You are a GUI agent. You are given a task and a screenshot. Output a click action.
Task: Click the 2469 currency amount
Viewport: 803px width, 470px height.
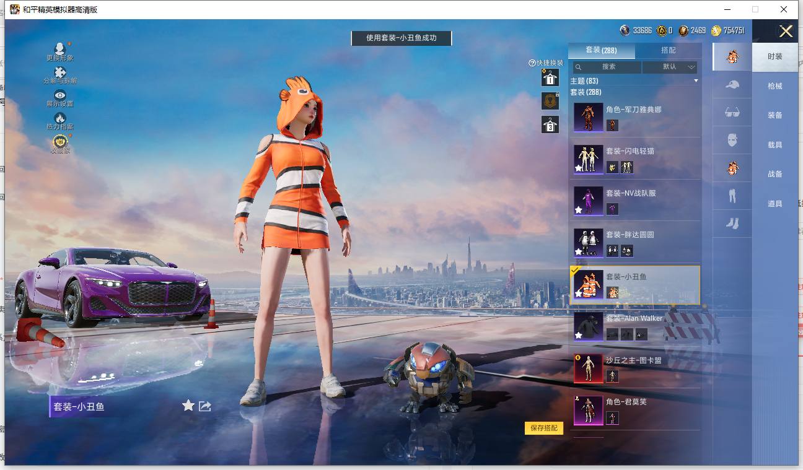coord(698,30)
